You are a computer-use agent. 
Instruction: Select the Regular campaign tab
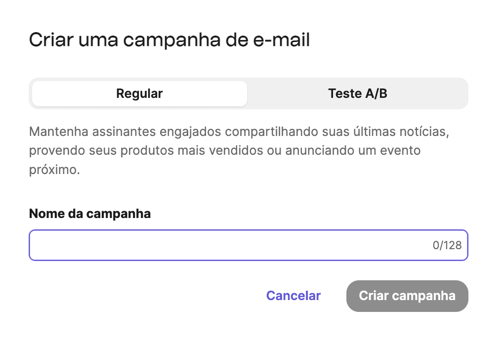coord(139,93)
